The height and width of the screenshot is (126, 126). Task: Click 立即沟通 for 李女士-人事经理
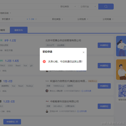coord(86,91)
